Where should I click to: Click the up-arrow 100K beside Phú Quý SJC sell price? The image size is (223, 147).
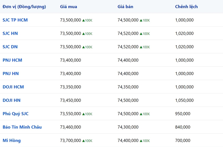(x=145, y=114)
